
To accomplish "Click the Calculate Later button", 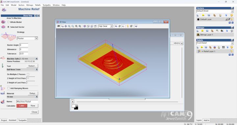I will 22,106.
